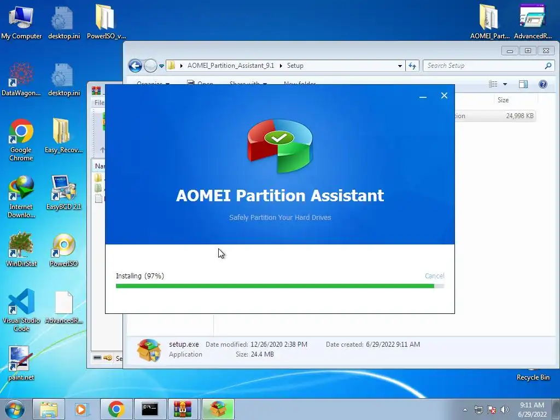Open Internet Download Manager shortcut
The width and height of the screenshot is (560, 420).
[x=21, y=196]
